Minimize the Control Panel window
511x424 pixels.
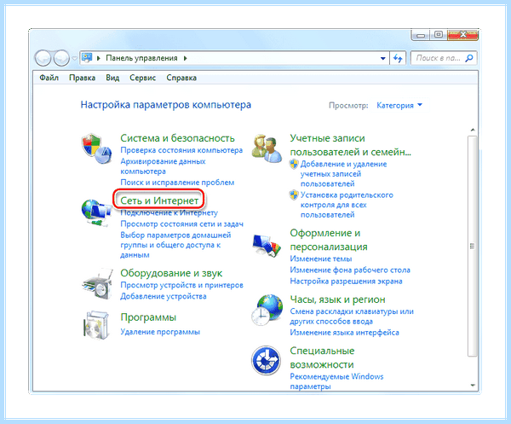click(421, 35)
